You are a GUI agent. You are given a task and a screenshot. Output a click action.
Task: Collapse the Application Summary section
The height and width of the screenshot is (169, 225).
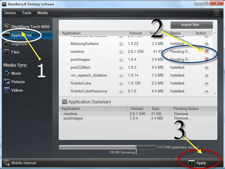[x=65, y=102]
